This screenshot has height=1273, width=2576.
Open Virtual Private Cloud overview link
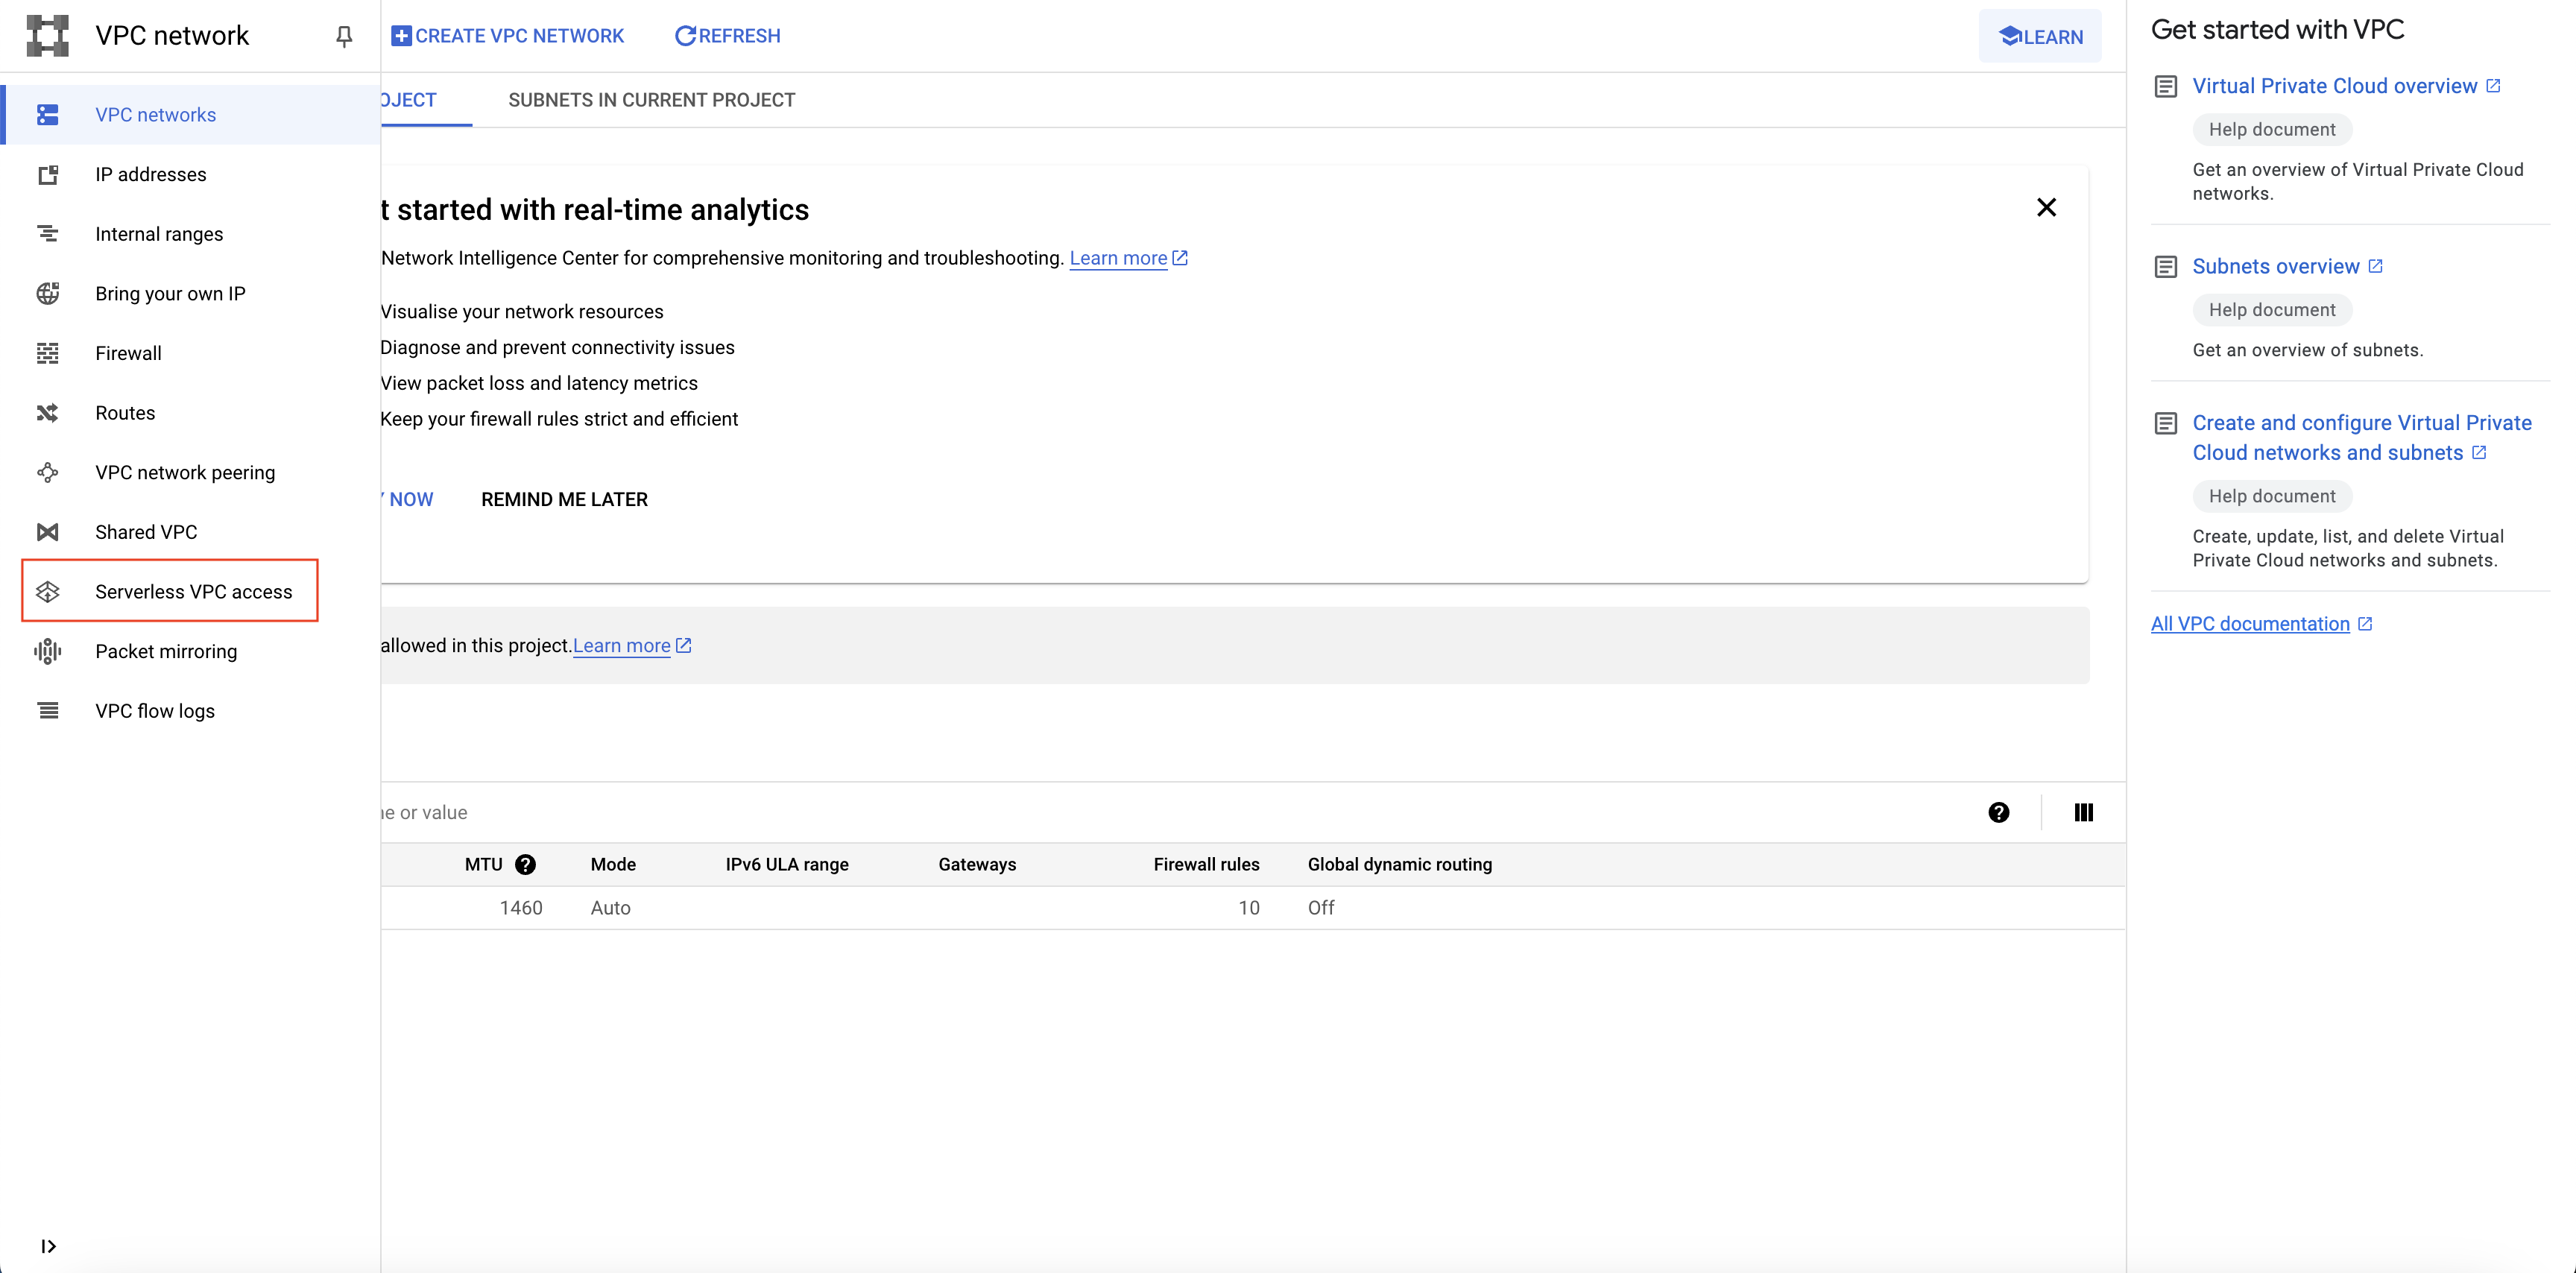(2335, 86)
